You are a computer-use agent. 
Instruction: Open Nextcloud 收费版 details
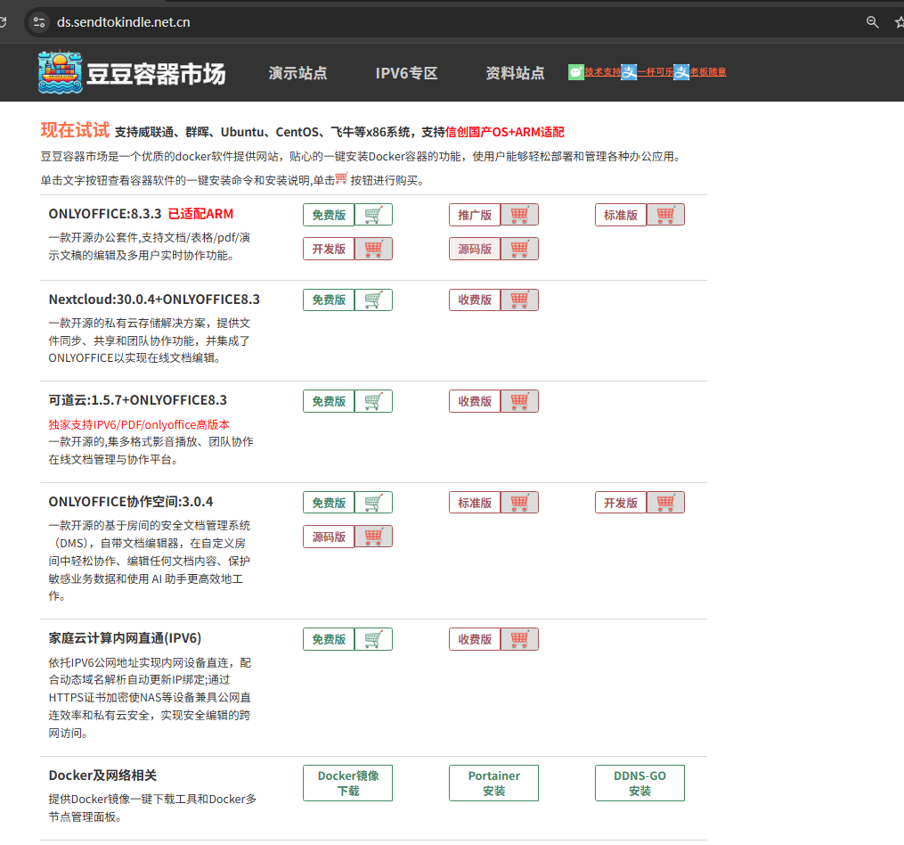coord(475,299)
